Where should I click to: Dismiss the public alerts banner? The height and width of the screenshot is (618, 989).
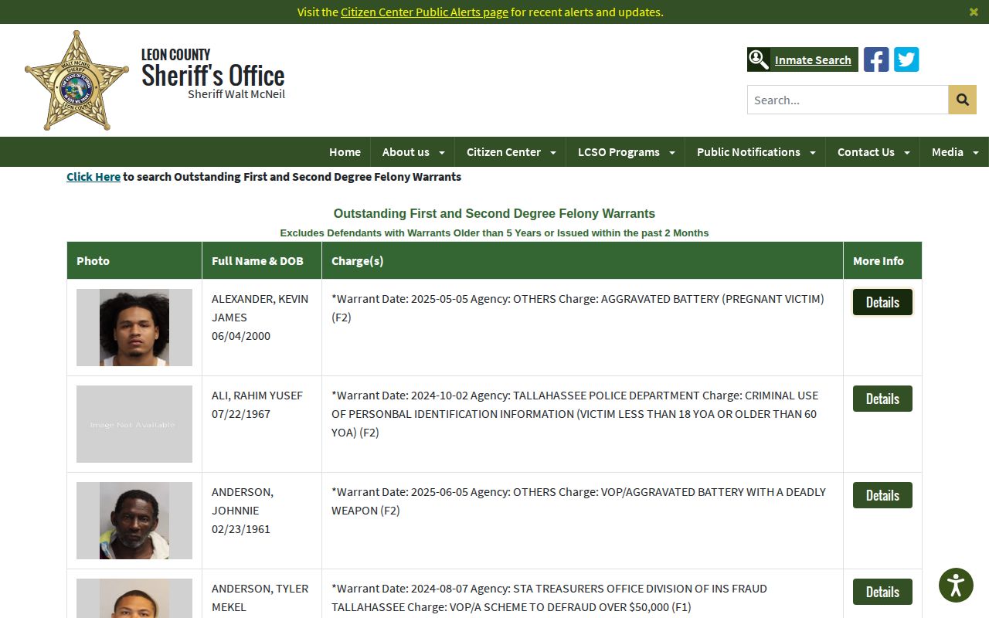click(974, 12)
